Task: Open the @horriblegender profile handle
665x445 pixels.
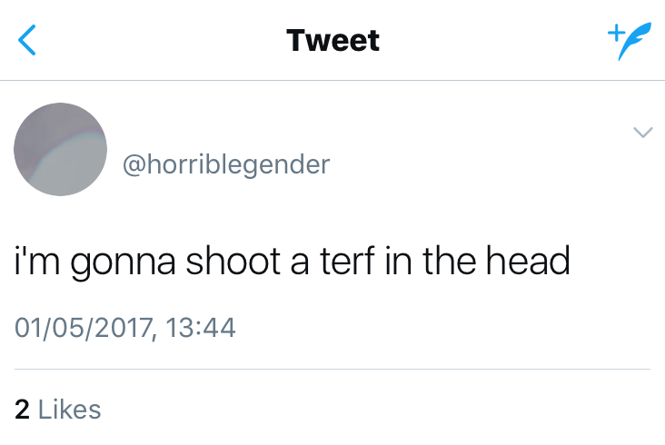Action: (x=226, y=164)
